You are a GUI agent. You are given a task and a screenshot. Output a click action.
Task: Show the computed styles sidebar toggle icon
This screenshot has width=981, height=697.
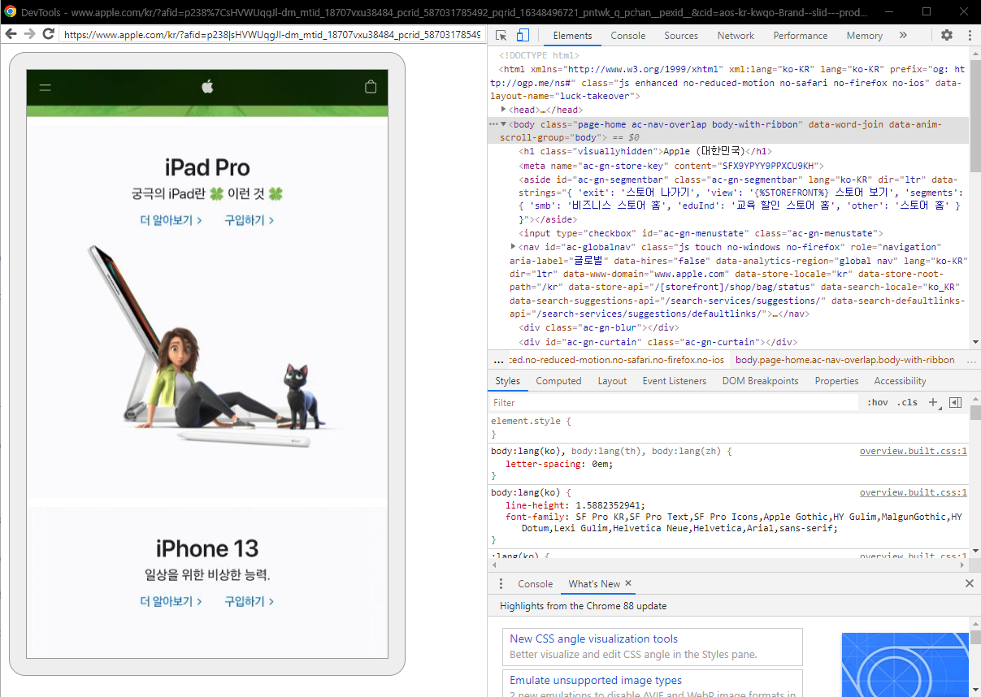956,403
